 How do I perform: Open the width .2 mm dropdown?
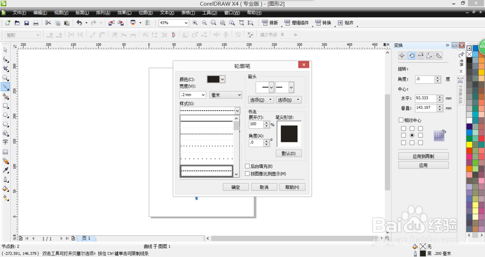coord(203,95)
